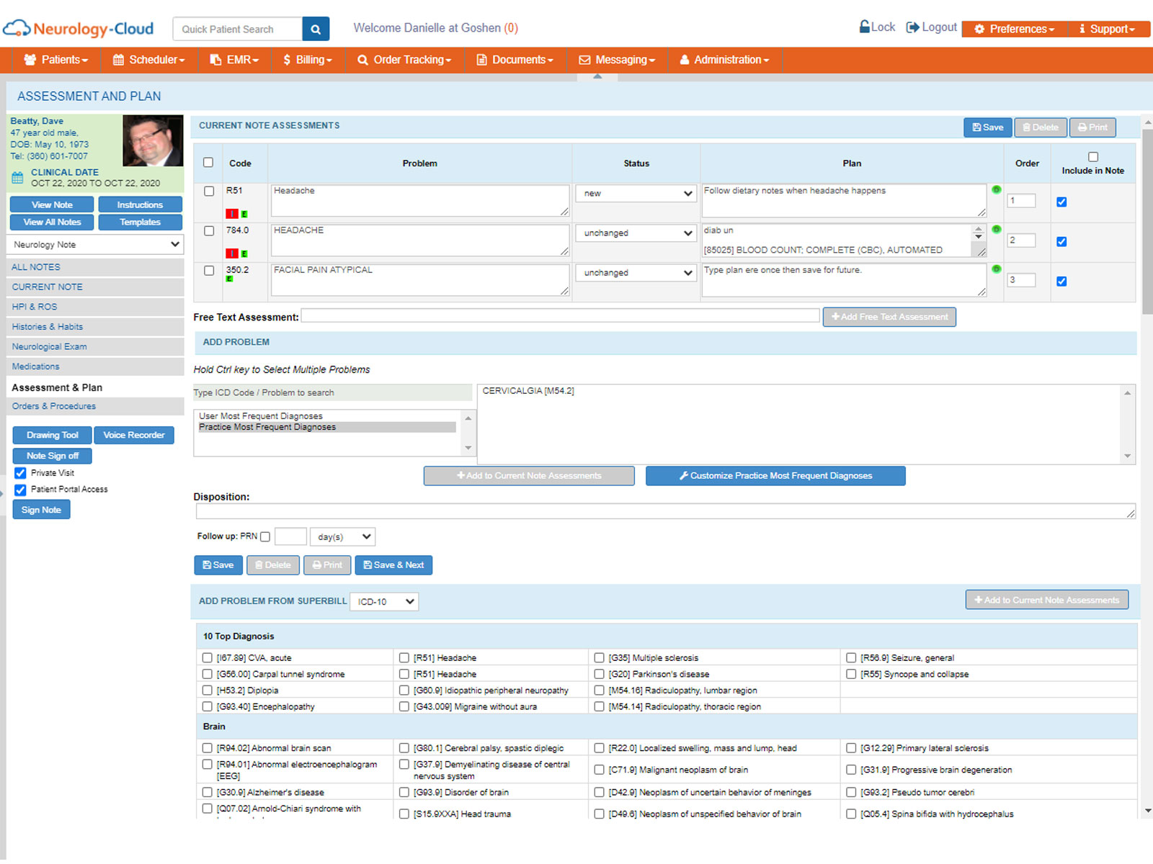Open the Order Tracking menu

[404, 60]
